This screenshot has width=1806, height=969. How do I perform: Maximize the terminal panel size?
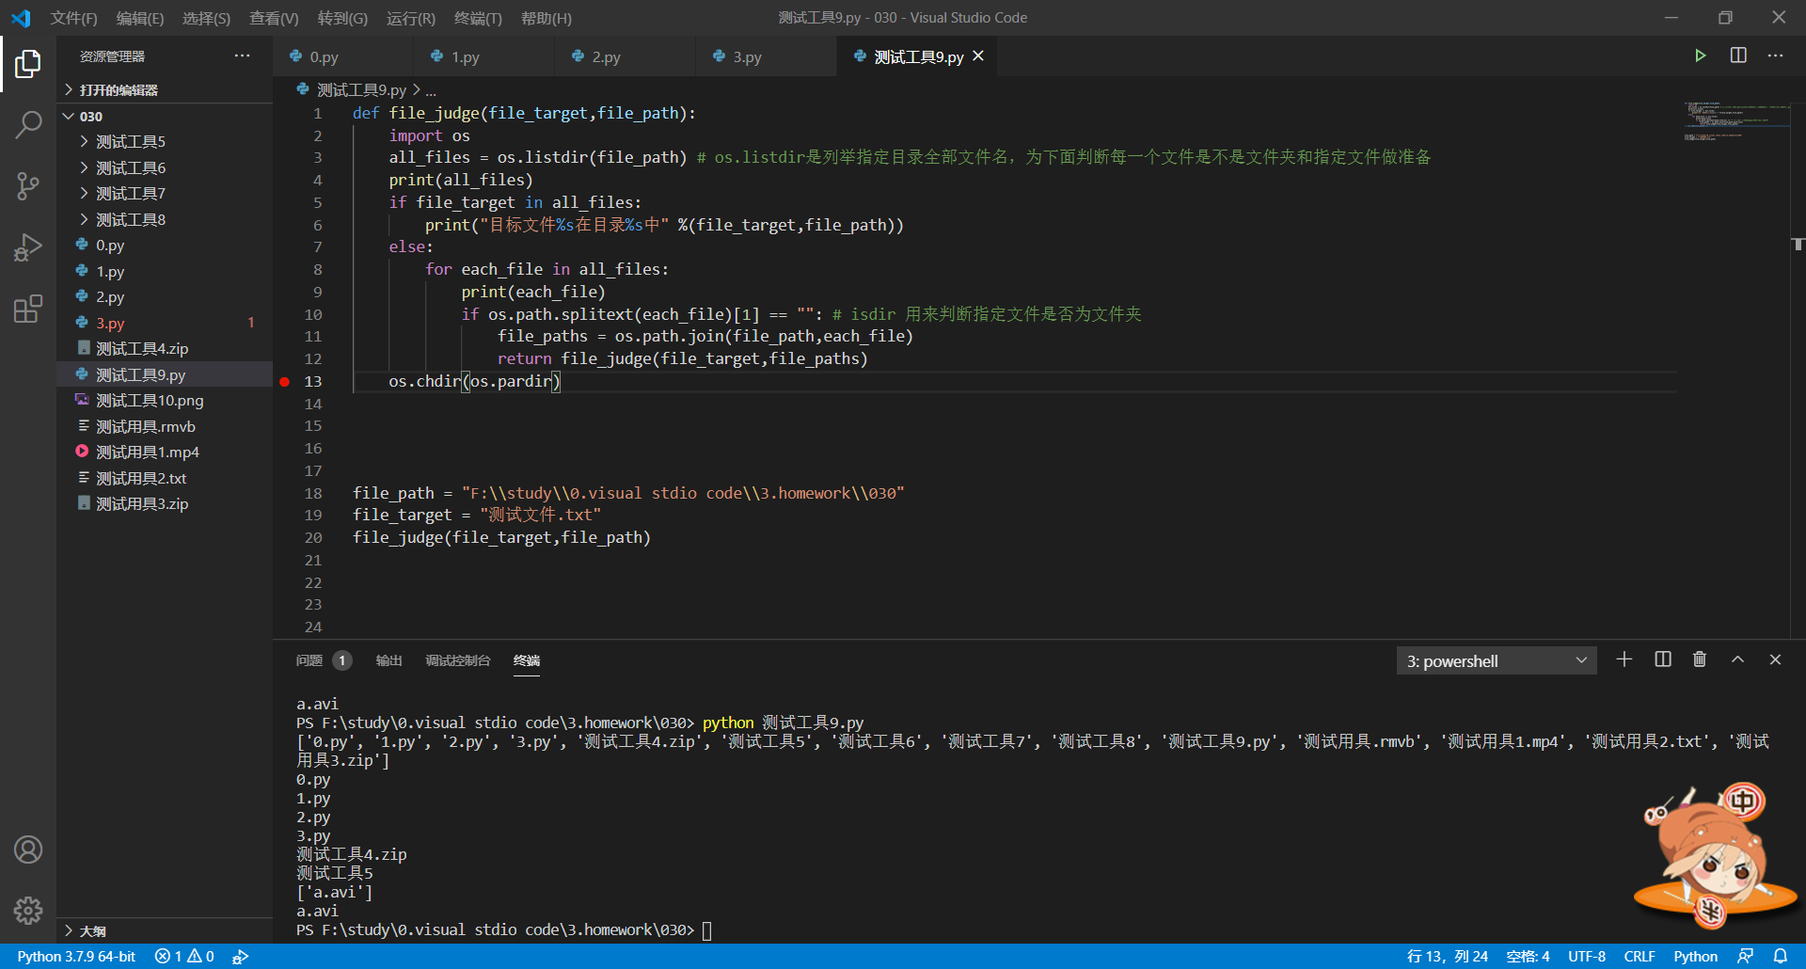pos(1738,659)
